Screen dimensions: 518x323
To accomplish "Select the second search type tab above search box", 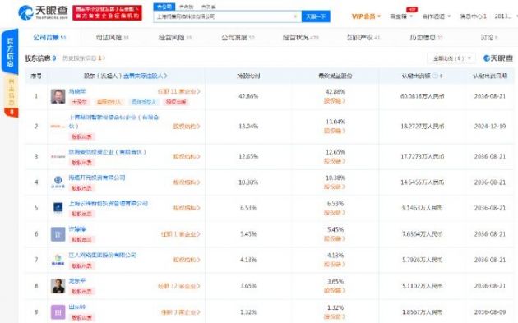I will coord(186,7).
